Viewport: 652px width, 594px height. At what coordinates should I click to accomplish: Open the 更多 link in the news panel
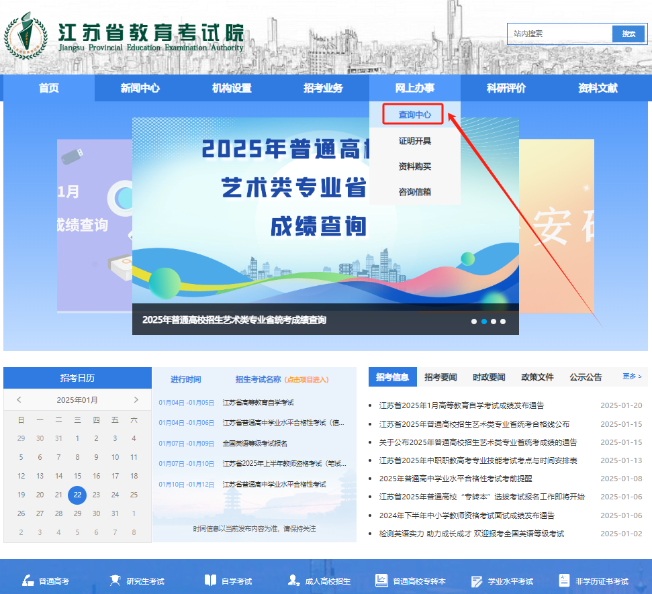point(632,376)
